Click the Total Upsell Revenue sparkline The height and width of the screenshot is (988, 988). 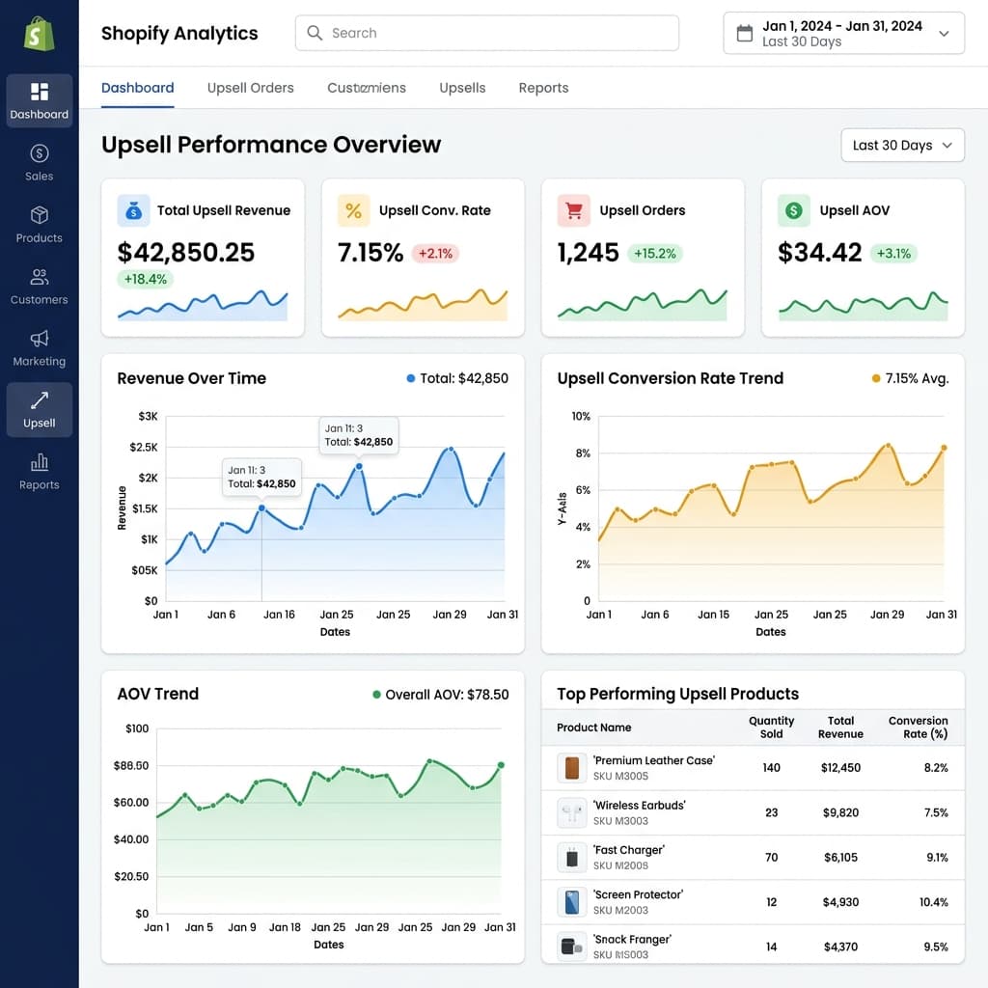(203, 305)
